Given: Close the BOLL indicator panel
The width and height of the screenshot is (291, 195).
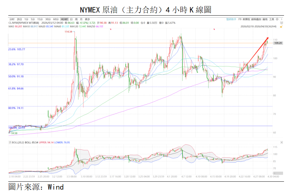Looking at the screenshot, I should point(282,142).
